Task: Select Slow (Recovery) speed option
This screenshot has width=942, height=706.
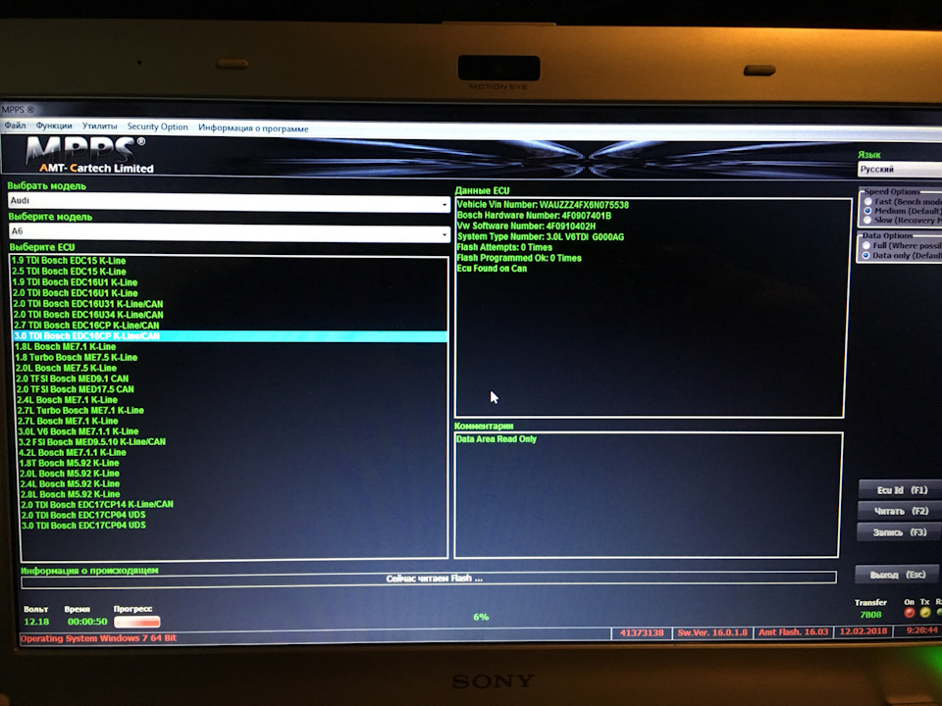Action: (867, 221)
